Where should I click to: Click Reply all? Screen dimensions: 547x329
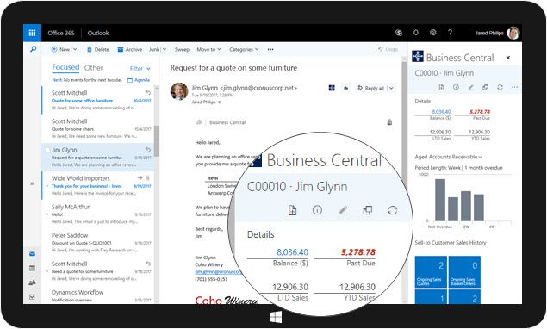370,88
